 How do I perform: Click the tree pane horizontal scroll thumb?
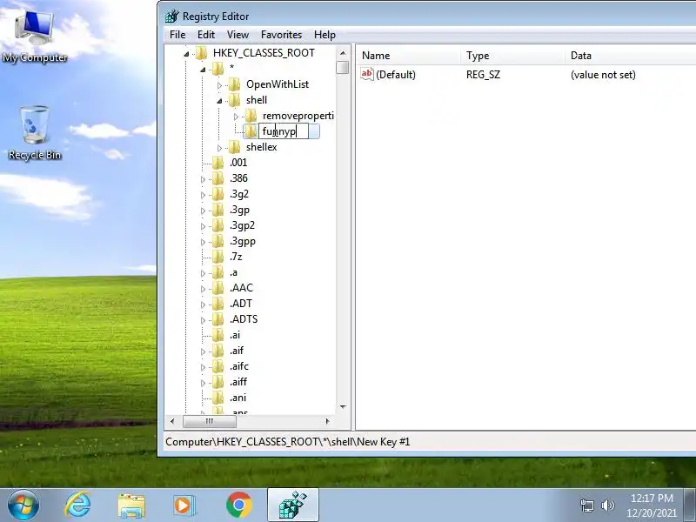pos(210,421)
